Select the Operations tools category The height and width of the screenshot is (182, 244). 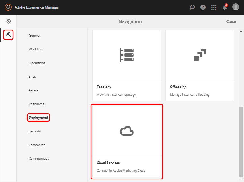tap(37, 63)
